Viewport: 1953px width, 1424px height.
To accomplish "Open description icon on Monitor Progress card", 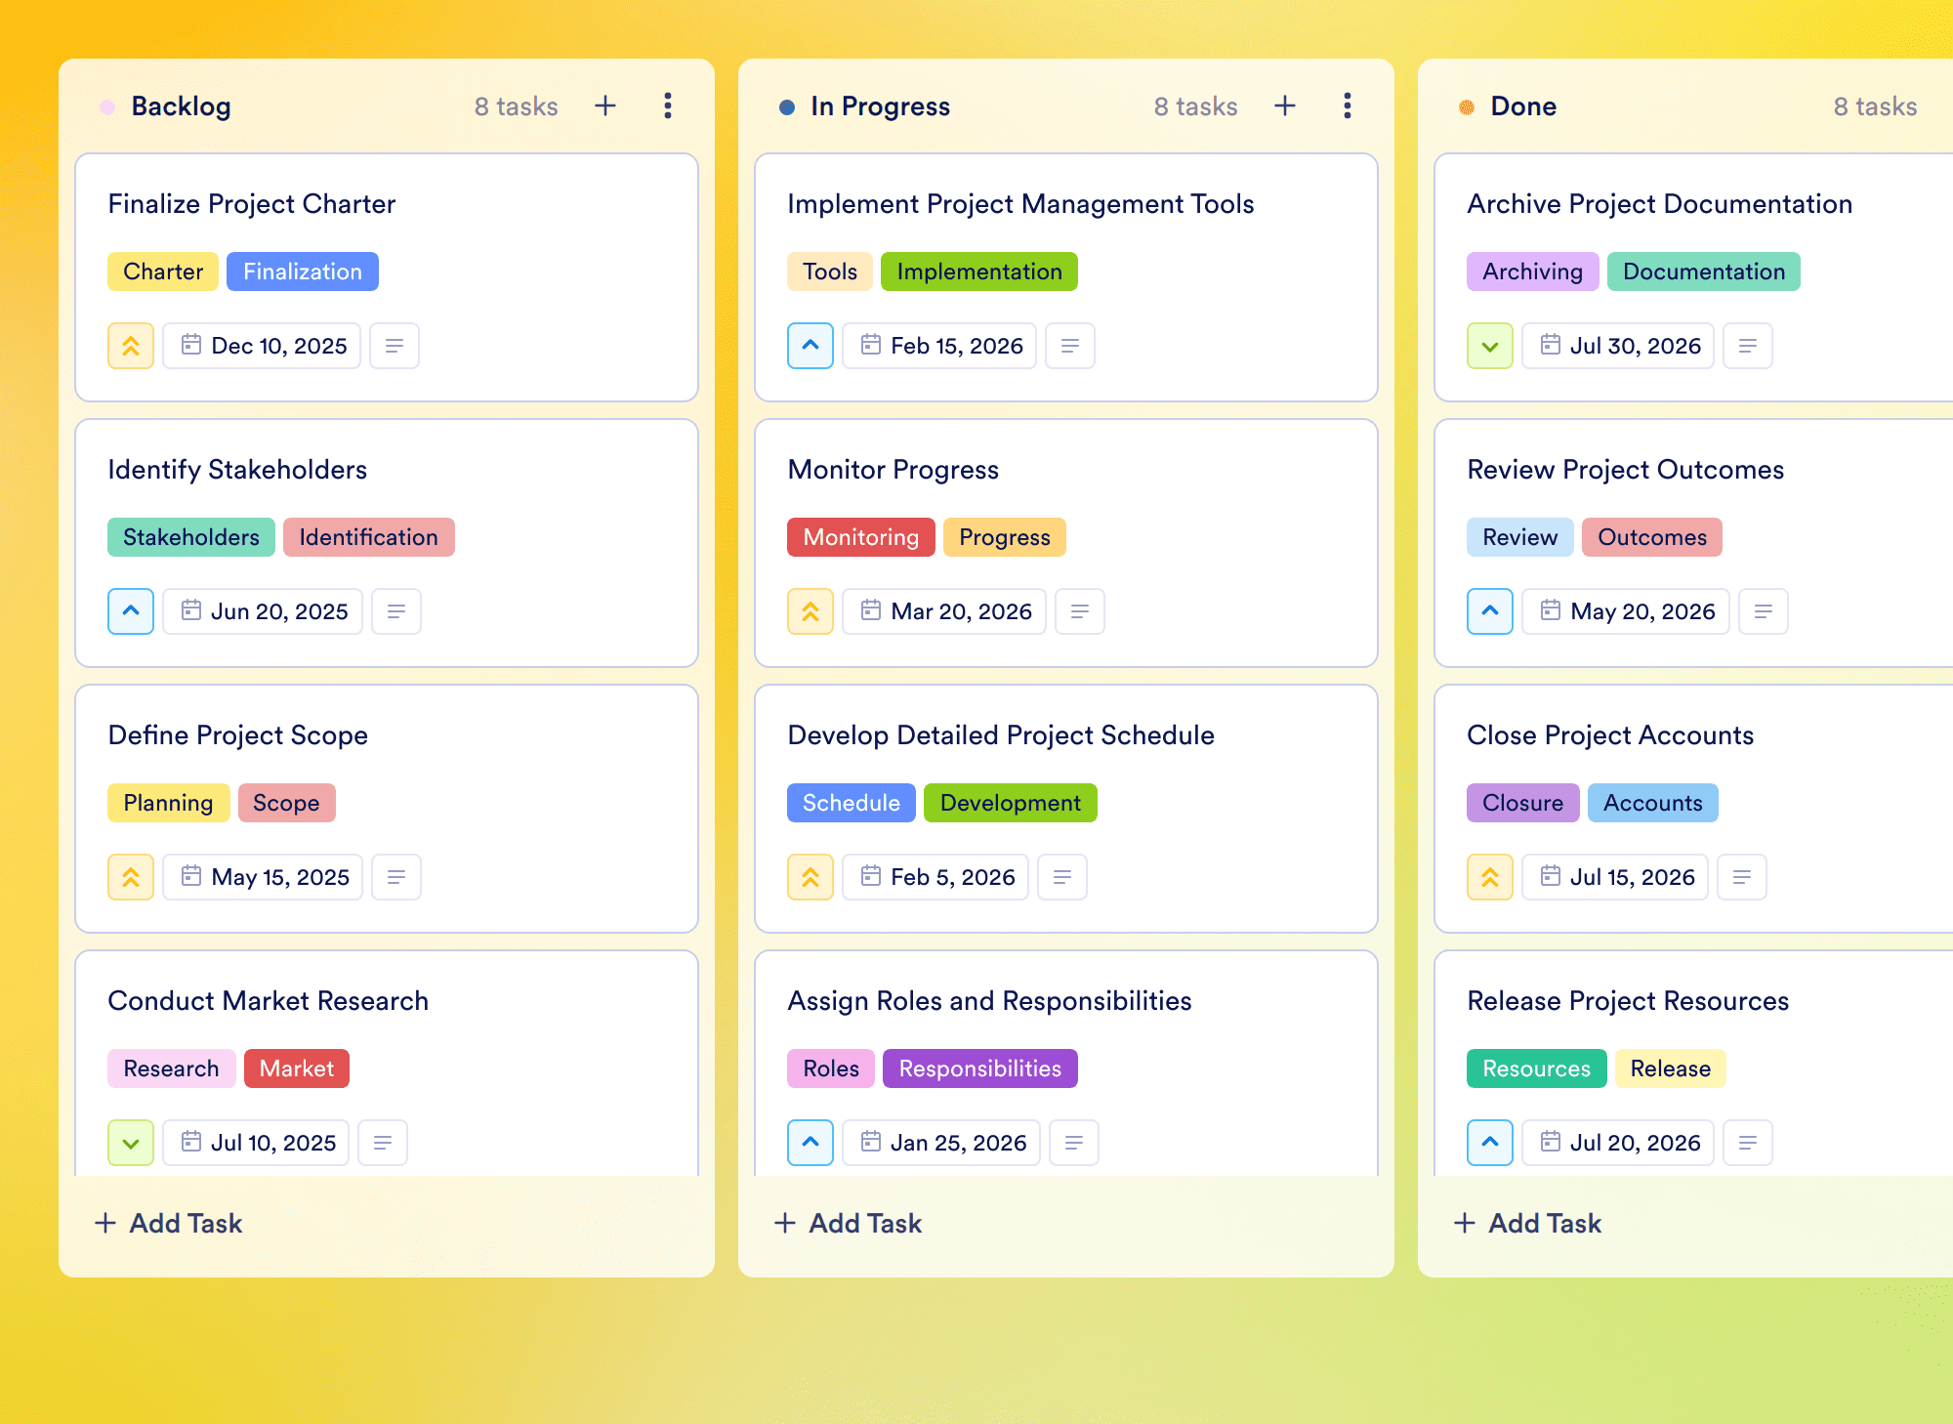I will pos(1080,611).
